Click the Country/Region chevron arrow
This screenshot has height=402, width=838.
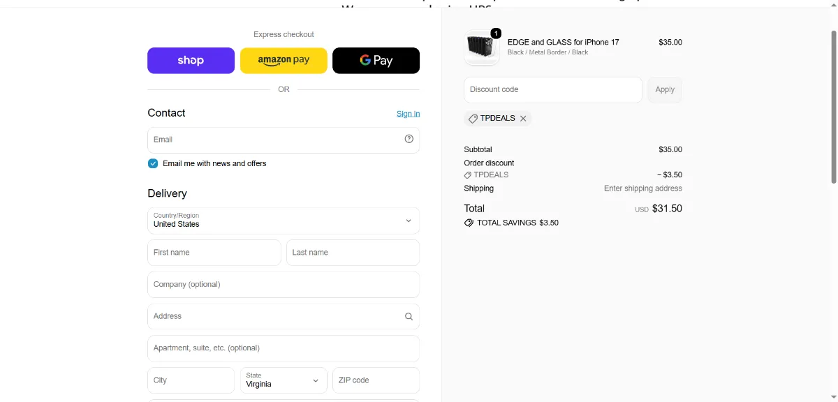[409, 221]
